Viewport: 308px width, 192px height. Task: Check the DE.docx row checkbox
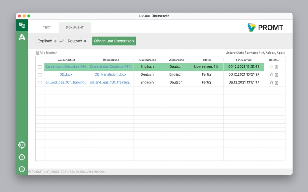(x=40, y=75)
